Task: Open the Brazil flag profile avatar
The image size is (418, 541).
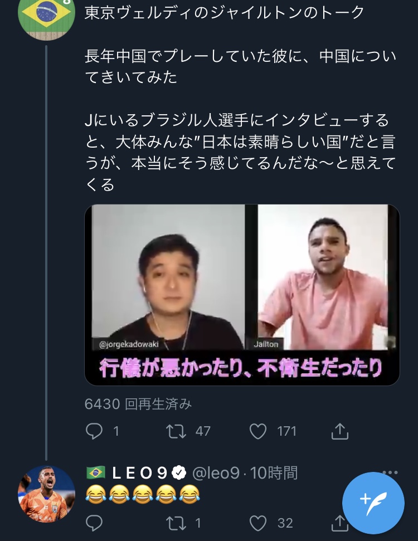Action: (x=47, y=13)
